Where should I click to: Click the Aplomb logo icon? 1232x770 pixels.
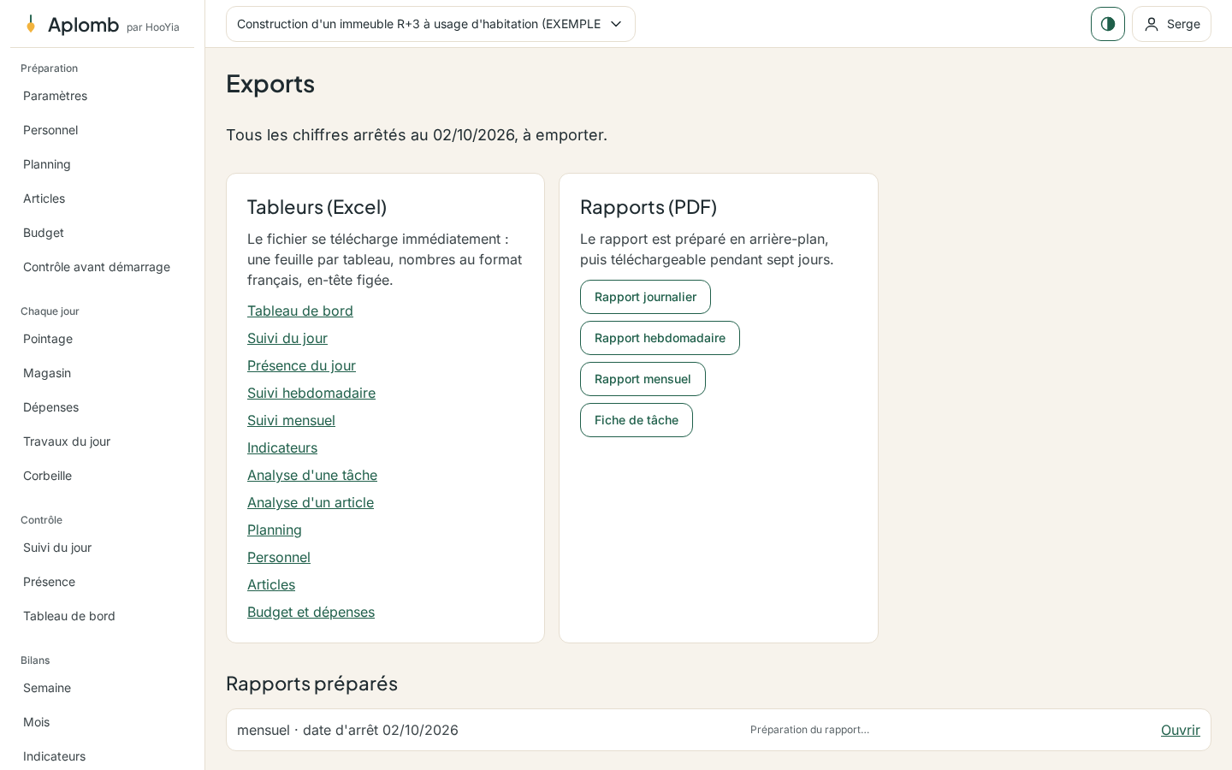31,24
